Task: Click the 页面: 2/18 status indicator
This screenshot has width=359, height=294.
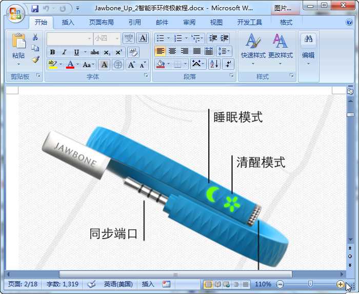Action: pyautogui.click(x=23, y=284)
